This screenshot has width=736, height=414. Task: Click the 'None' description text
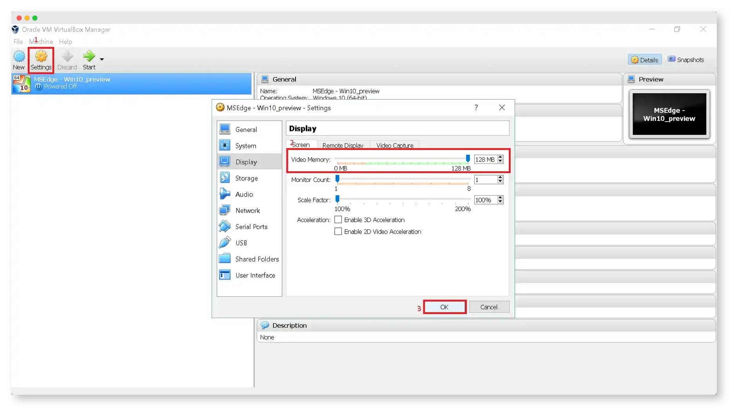click(267, 337)
